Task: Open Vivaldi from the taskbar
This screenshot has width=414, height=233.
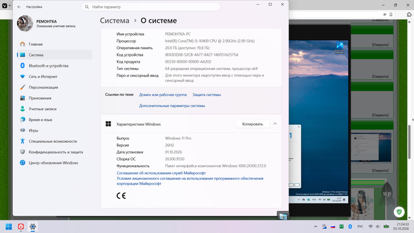Action: pyautogui.click(x=21, y=227)
